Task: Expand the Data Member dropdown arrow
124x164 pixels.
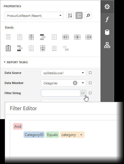Action: click(83, 83)
